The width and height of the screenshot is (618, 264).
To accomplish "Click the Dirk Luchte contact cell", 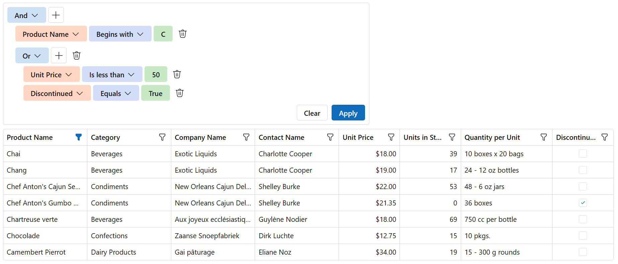I will [x=297, y=236].
